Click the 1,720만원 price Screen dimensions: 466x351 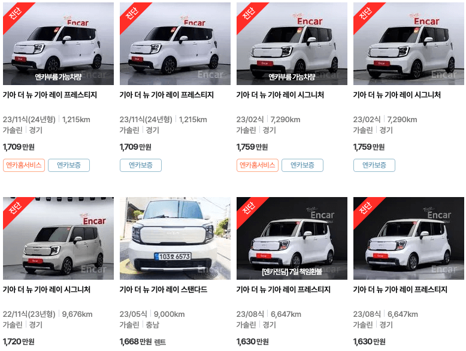(x=19, y=342)
